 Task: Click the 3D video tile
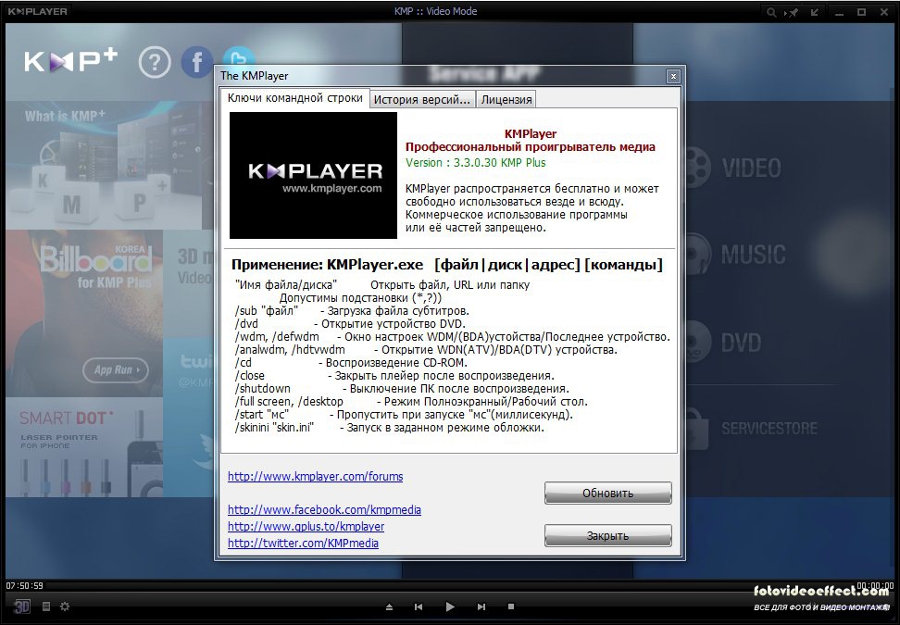(x=188, y=284)
